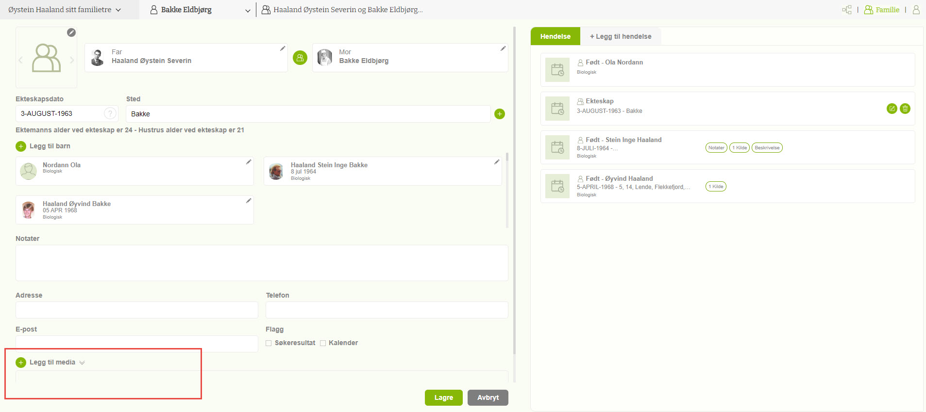926x412 pixels.
Task: Expand the Bakke Eldbjørg person dropdown
Action: [248, 10]
